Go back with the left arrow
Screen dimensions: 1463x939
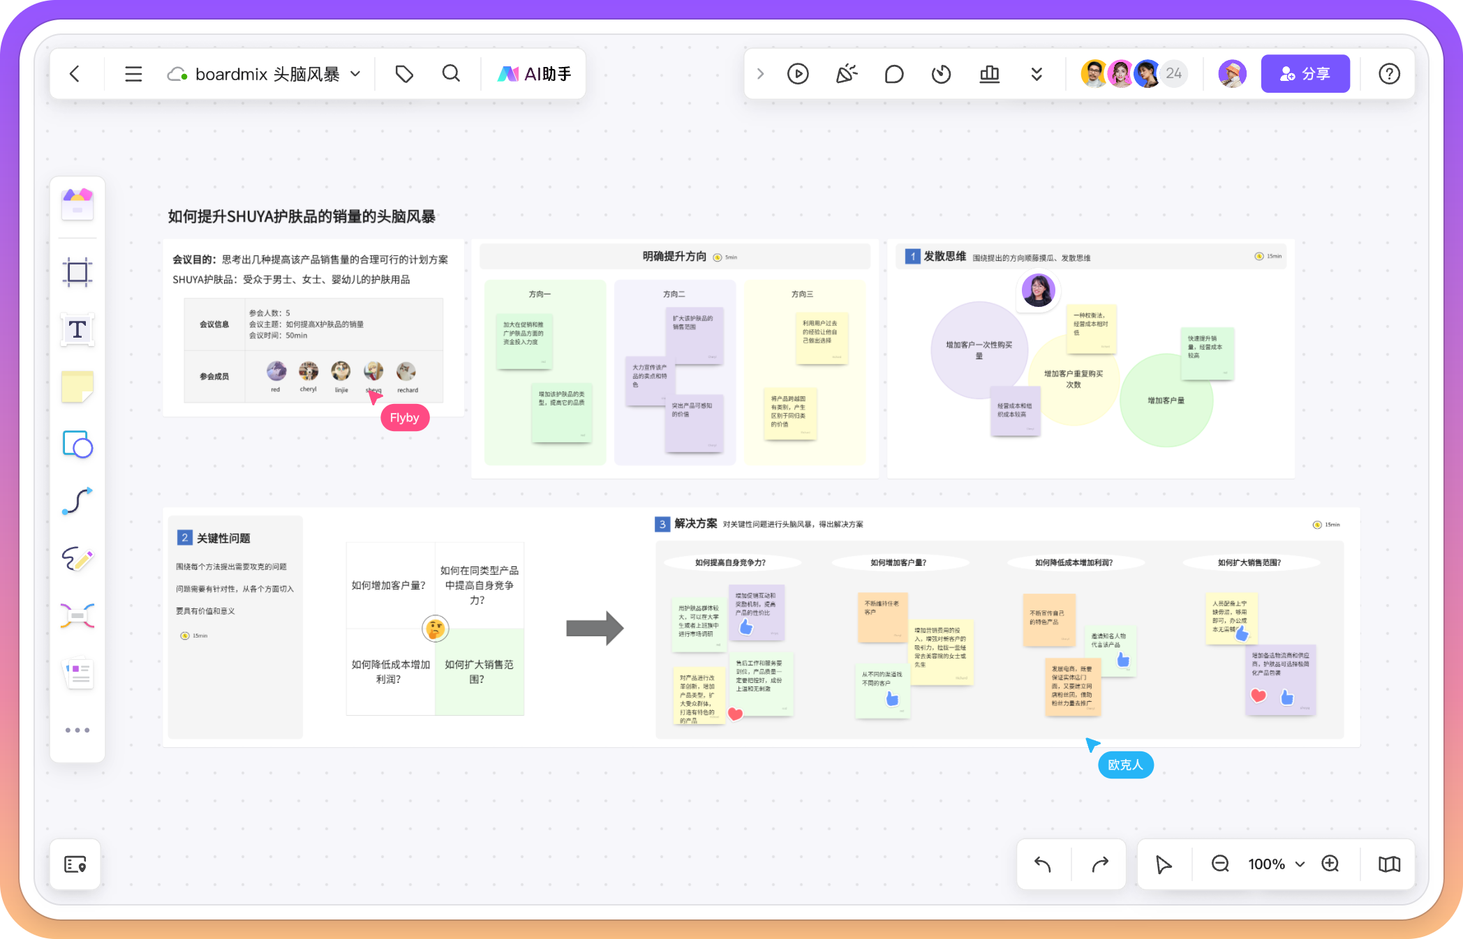click(x=75, y=73)
